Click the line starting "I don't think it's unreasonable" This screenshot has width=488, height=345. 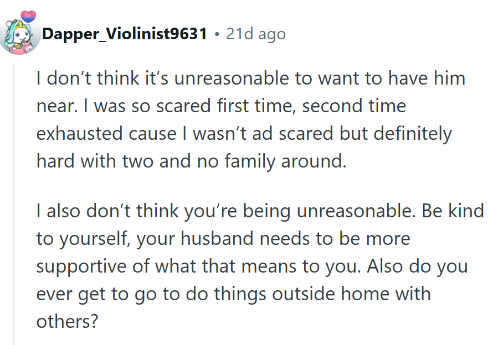tap(250, 79)
